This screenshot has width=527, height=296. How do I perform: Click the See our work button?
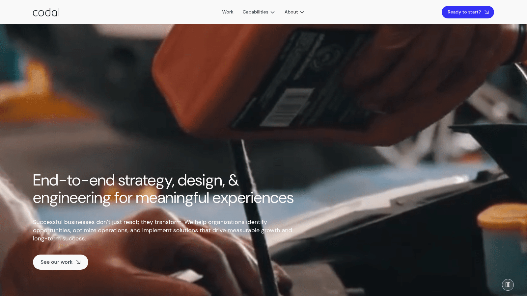(61, 262)
